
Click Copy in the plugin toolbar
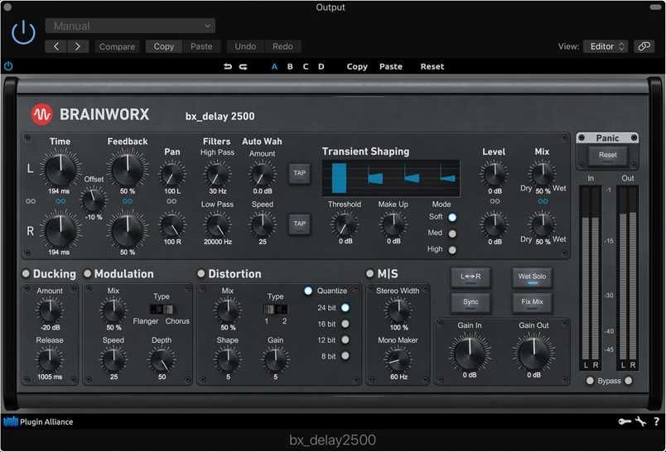pos(357,66)
